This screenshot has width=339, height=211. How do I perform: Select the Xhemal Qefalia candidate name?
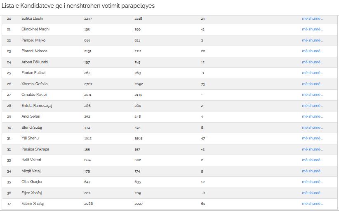[x=34, y=84]
